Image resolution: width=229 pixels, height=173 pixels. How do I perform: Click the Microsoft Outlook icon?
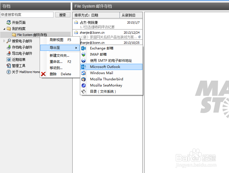[x=84, y=67]
